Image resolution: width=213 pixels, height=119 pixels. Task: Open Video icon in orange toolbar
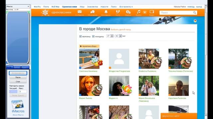point(152,12)
